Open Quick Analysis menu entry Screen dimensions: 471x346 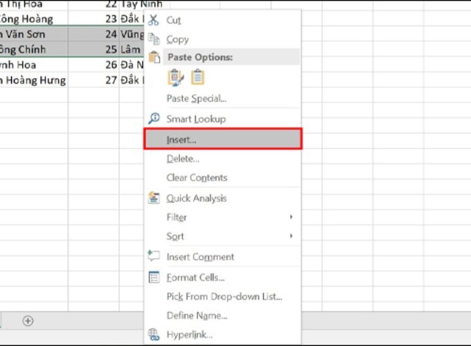click(x=222, y=198)
